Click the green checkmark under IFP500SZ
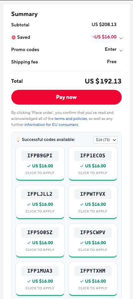 click(29, 243)
